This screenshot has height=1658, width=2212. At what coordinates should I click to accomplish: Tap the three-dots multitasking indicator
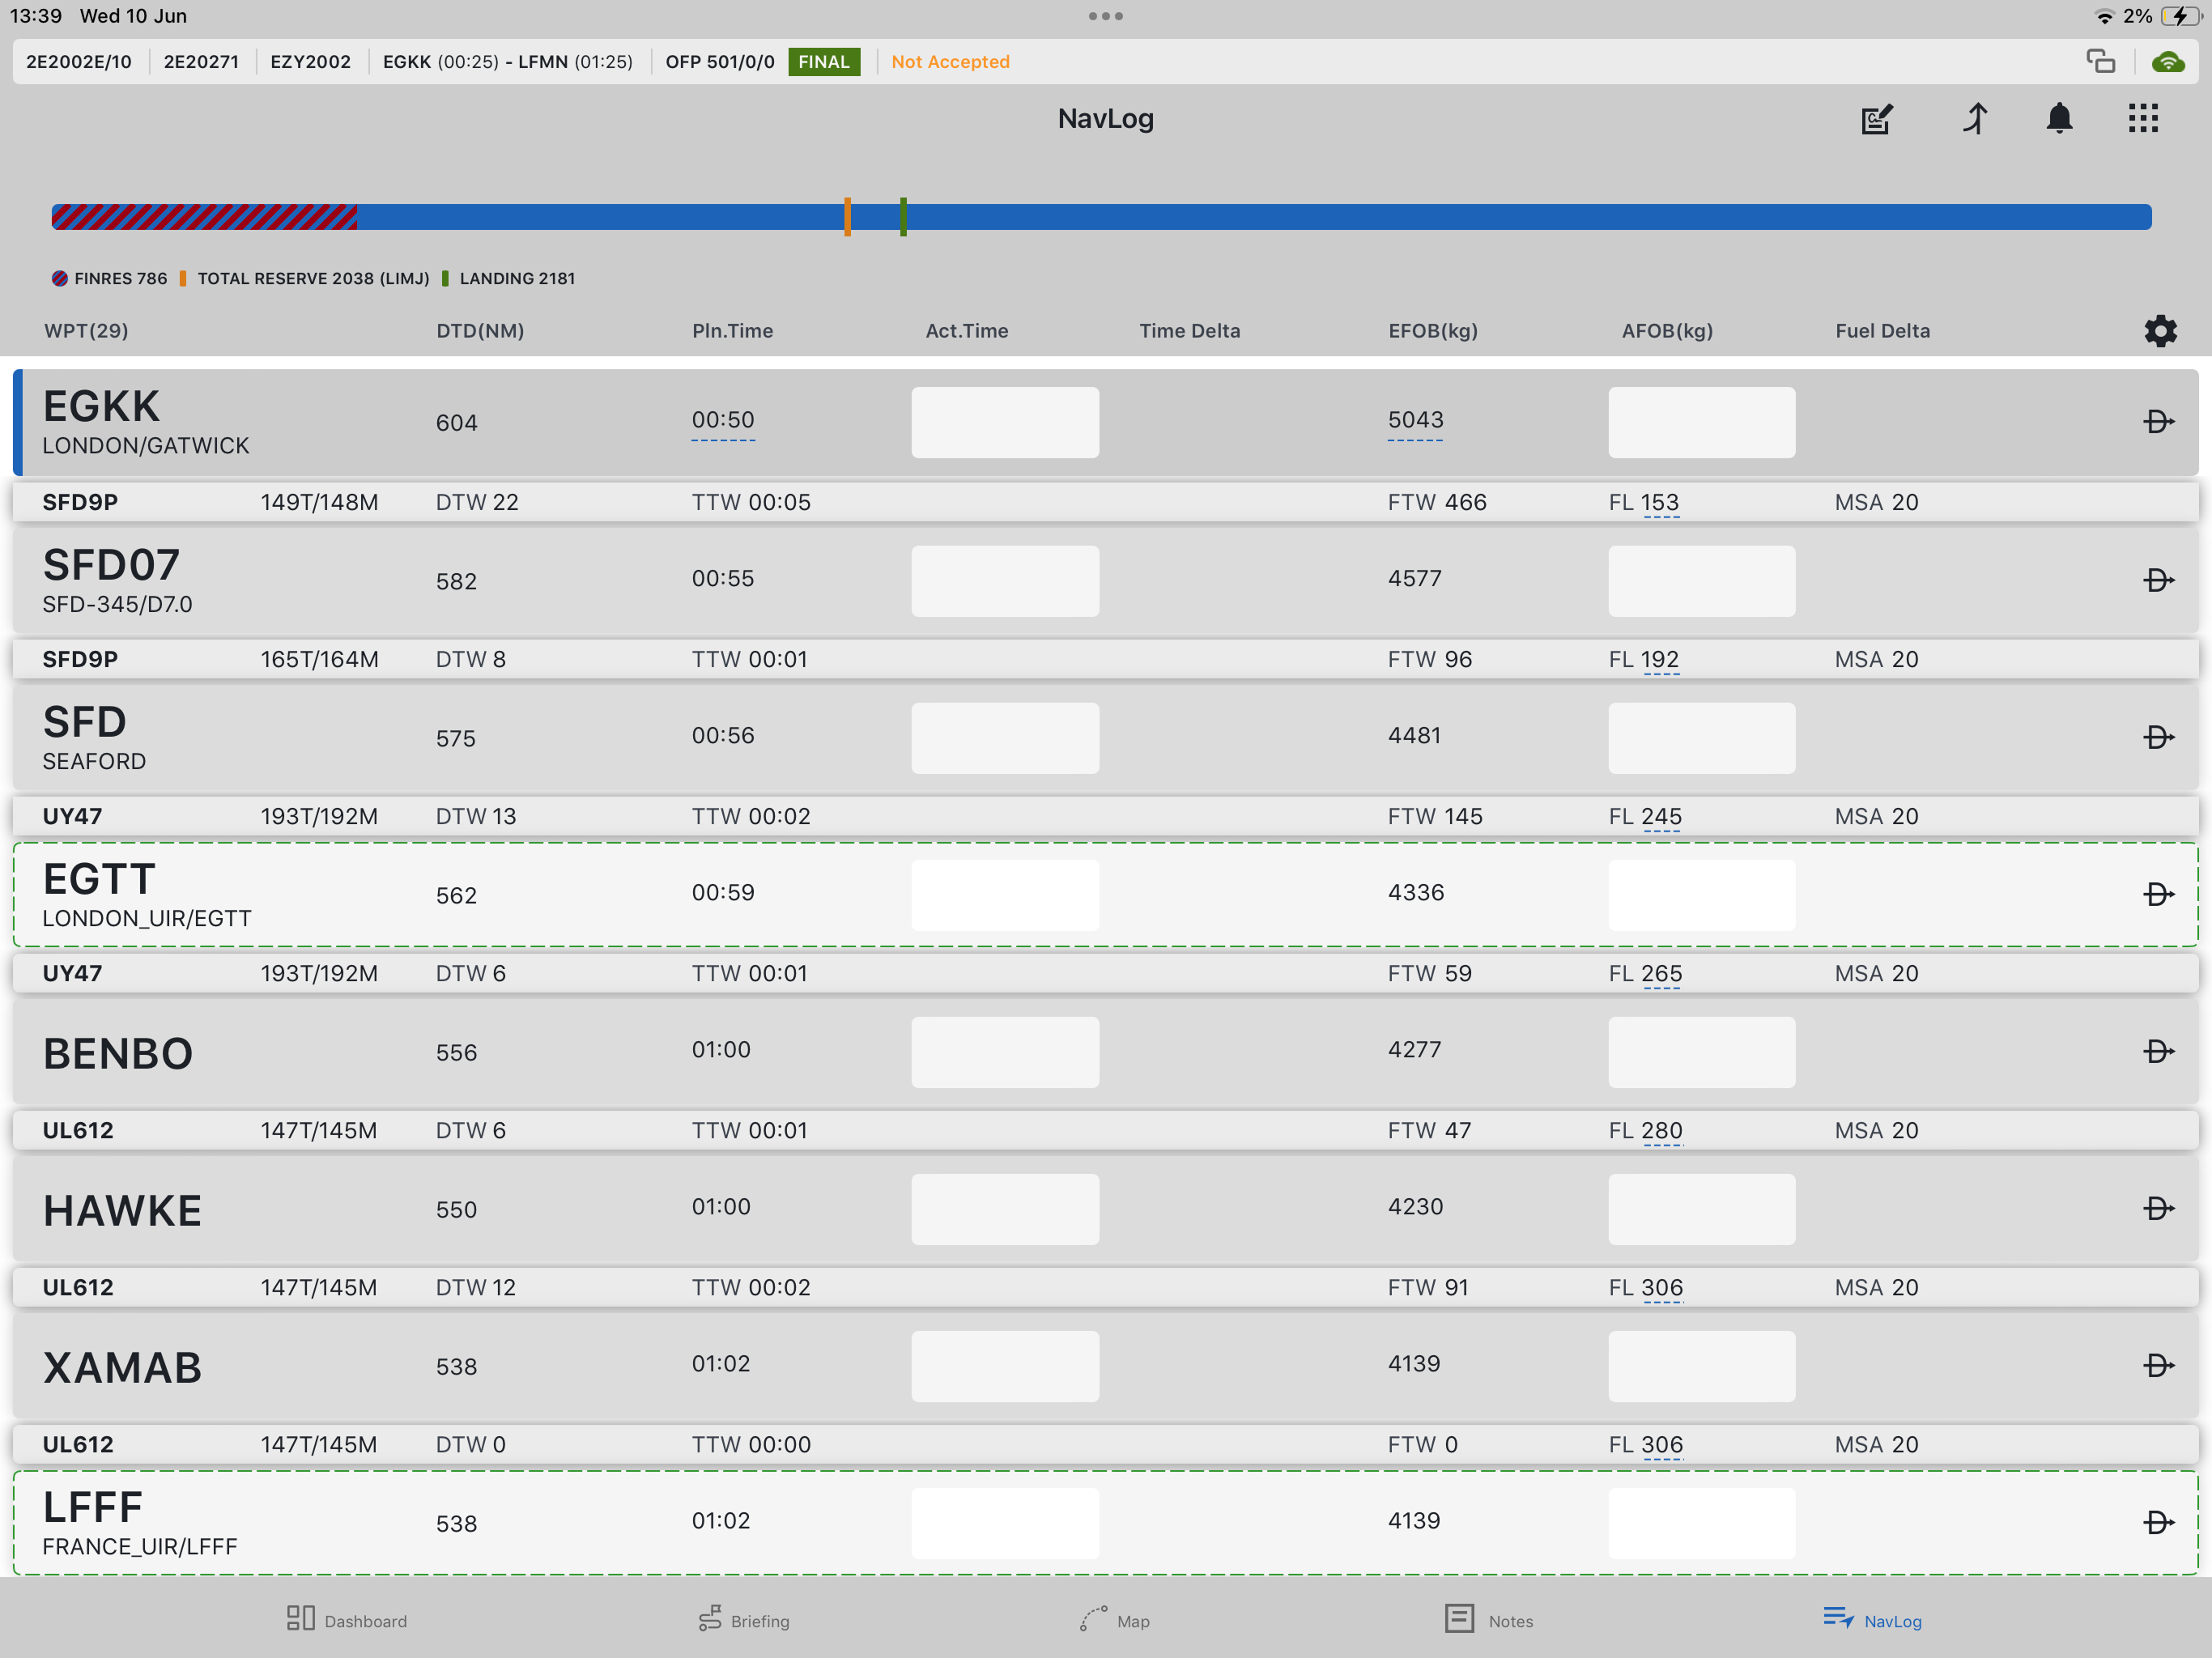coord(1105,16)
